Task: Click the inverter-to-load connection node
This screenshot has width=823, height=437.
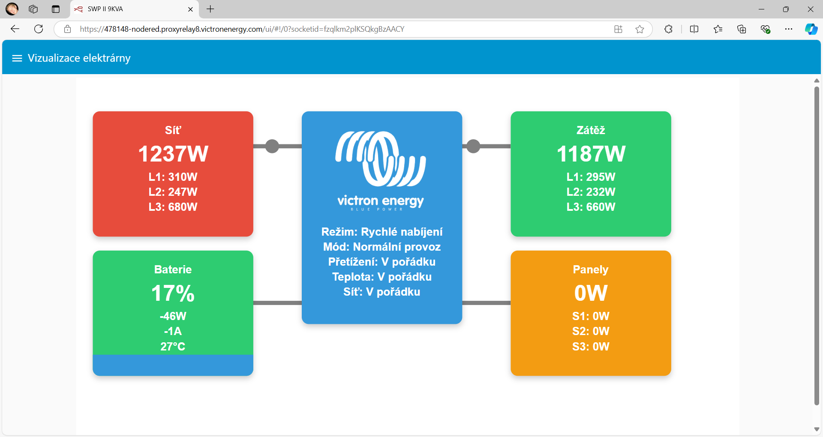Action: [473, 146]
